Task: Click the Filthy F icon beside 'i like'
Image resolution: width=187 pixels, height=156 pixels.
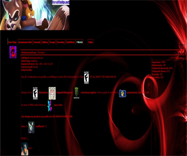Action: 86,78
